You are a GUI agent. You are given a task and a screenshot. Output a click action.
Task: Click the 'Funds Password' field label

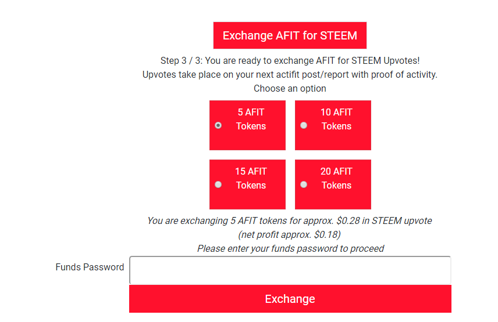pyautogui.click(x=90, y=267)
